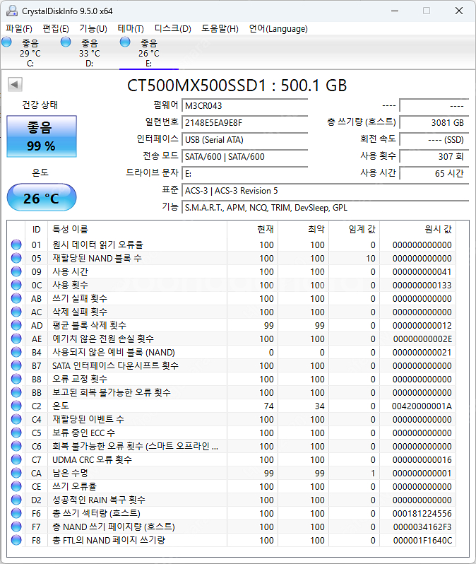Open the 디스크(D) menu
476x564 pixels.
tap(172, 29)
